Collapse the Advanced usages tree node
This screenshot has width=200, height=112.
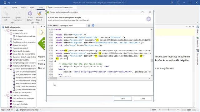[5, 30]
